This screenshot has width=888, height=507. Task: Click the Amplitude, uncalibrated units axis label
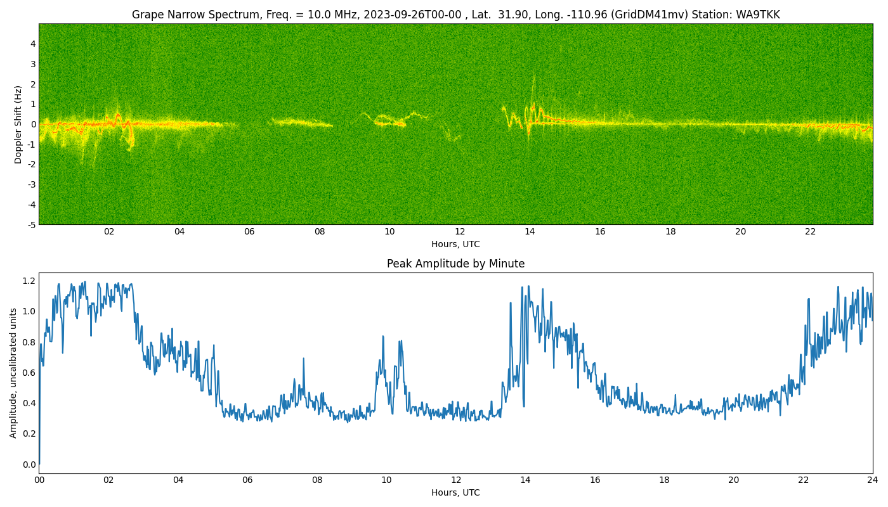(x=13, y=373)
